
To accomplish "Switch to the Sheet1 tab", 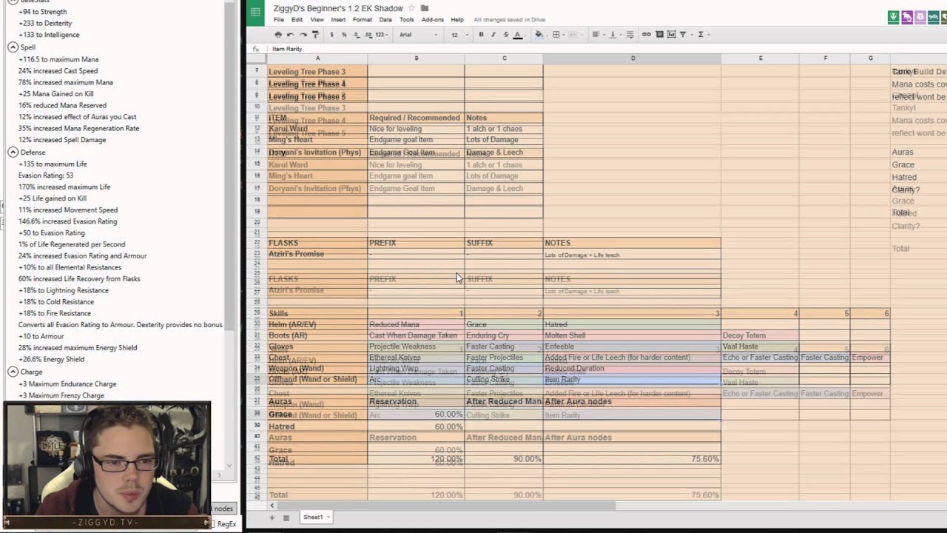I will click(317, 517).
